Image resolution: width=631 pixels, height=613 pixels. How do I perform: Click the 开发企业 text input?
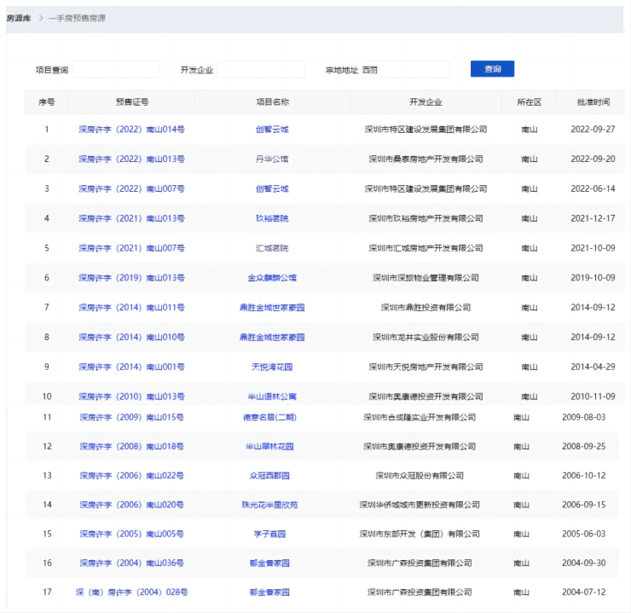click(261, 70)
